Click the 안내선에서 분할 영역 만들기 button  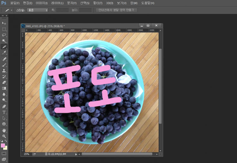point(116,10)
